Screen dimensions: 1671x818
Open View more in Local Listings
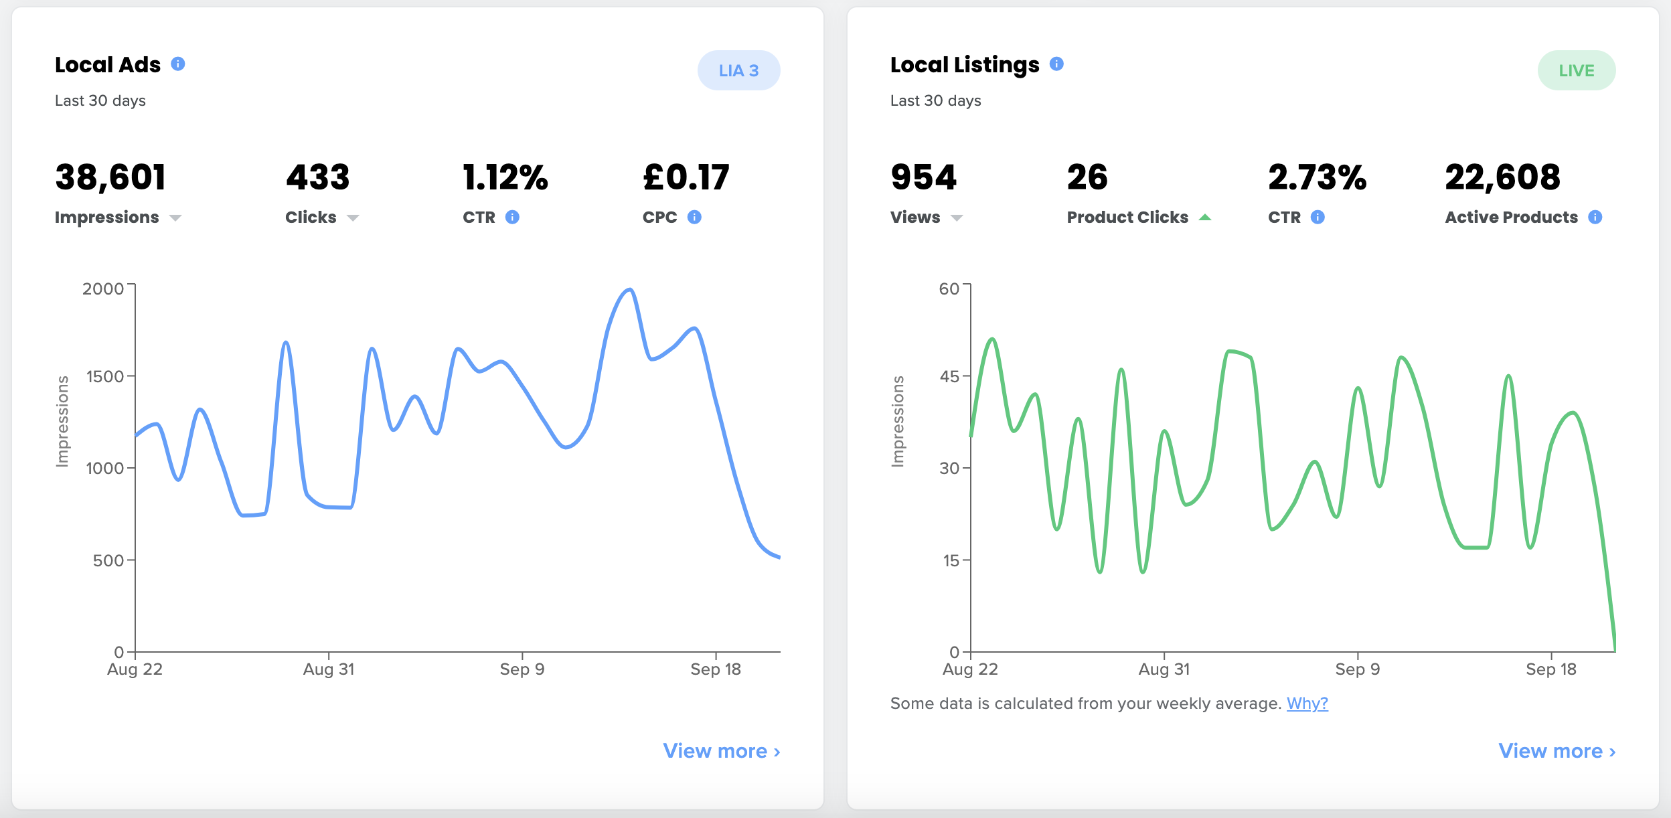1557,751
